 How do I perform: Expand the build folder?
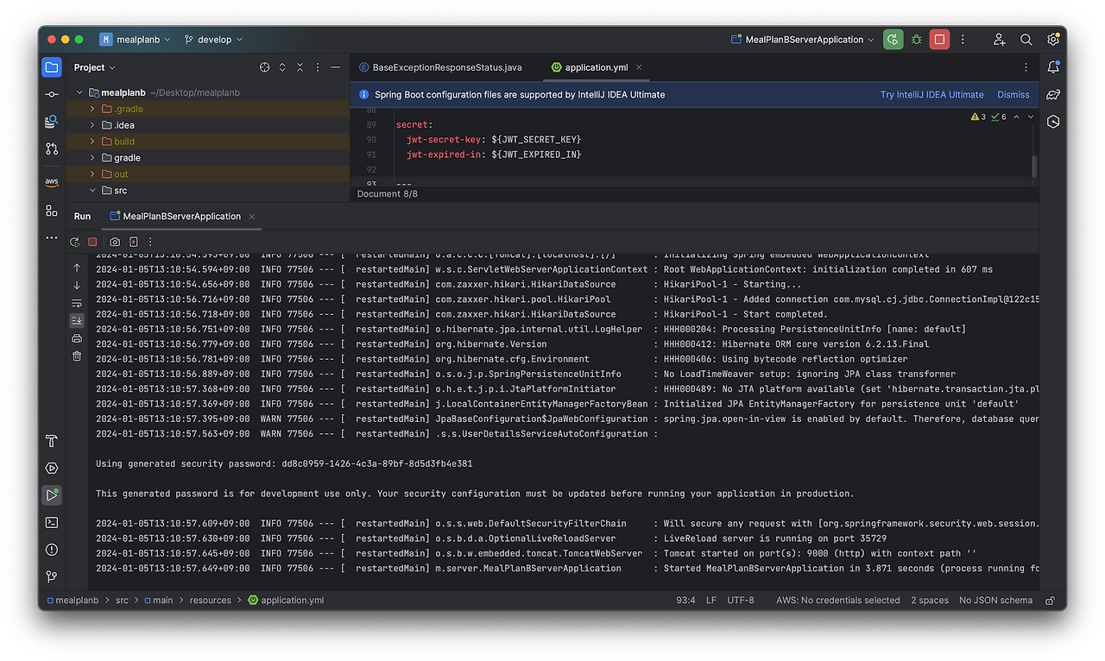(x=92, y=142)
